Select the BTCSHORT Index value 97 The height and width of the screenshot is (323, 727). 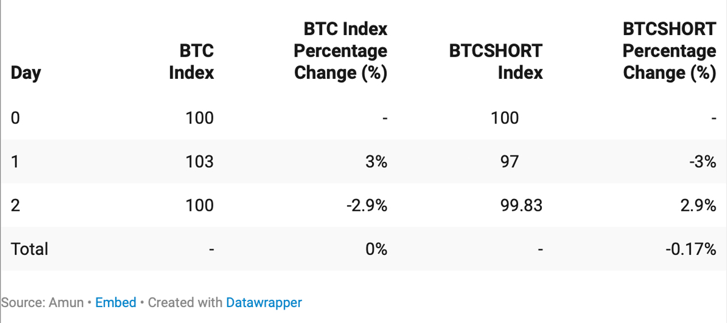[509, 162]
